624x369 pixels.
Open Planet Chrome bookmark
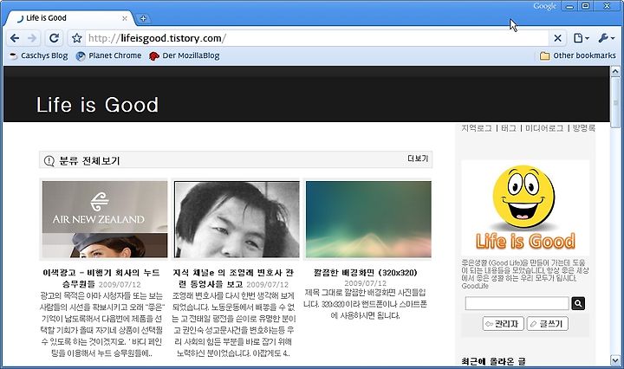(x=108, y=55)
